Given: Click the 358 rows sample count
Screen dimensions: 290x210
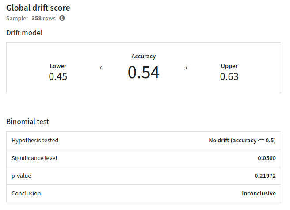Looking at the screenshot, I should pos(43,18).
